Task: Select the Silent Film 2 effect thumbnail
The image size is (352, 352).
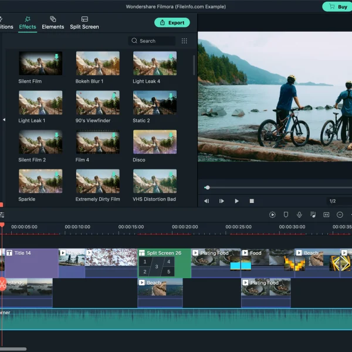Action: [40, 142]
